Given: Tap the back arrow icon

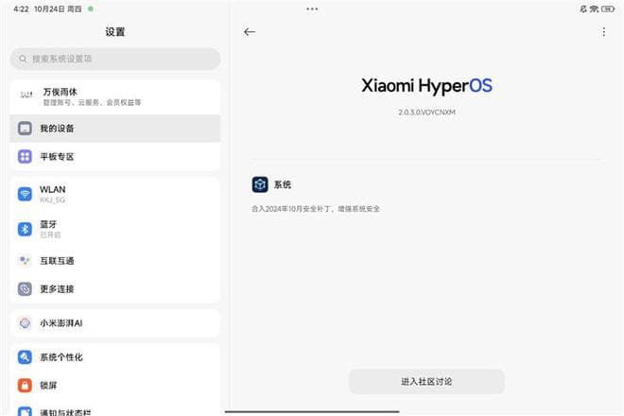Looking at the screenshot, I should [250, 32].
